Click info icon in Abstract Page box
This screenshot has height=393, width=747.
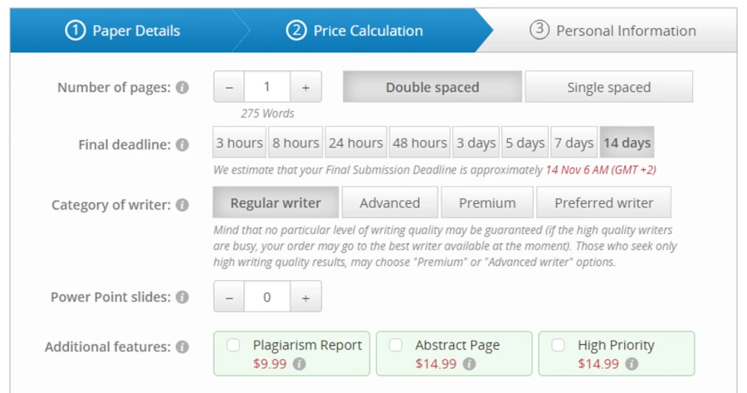pos(469,364)
